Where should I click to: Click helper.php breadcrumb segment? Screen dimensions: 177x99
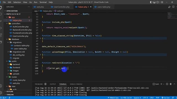pos(47,11)
